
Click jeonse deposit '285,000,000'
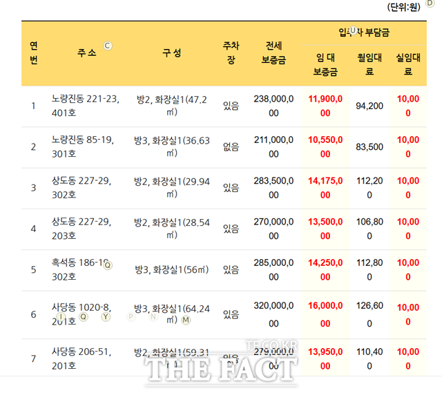[273, 270]
